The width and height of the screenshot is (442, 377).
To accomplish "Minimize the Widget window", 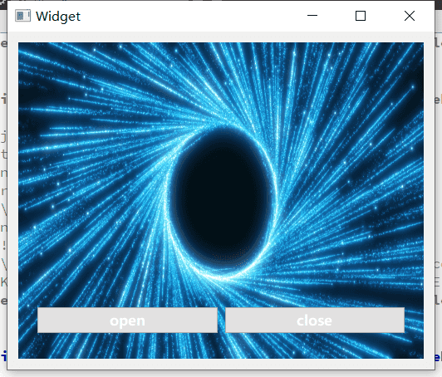I will [312, 16].
